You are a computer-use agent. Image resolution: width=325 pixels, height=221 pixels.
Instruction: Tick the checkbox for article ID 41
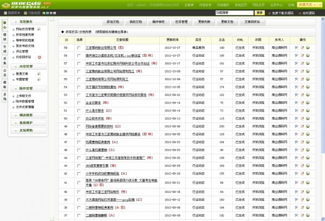pos(79,183)
